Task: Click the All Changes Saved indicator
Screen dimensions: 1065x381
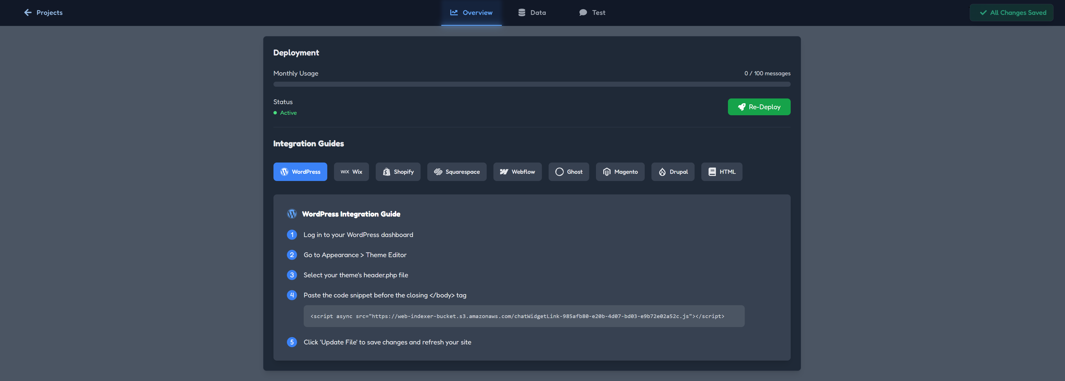Action: point(1011,12)
